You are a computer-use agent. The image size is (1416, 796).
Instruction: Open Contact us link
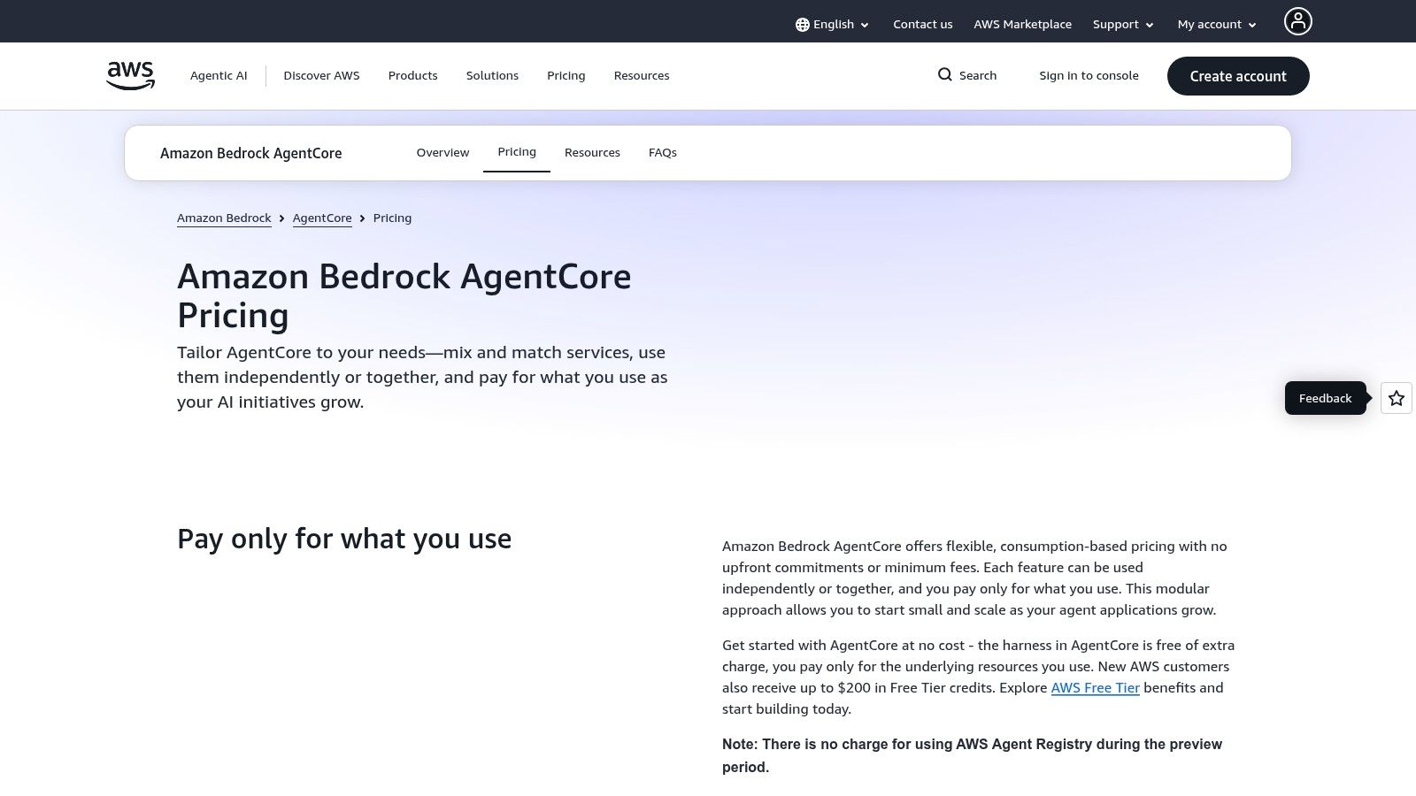tap(923, 25)
